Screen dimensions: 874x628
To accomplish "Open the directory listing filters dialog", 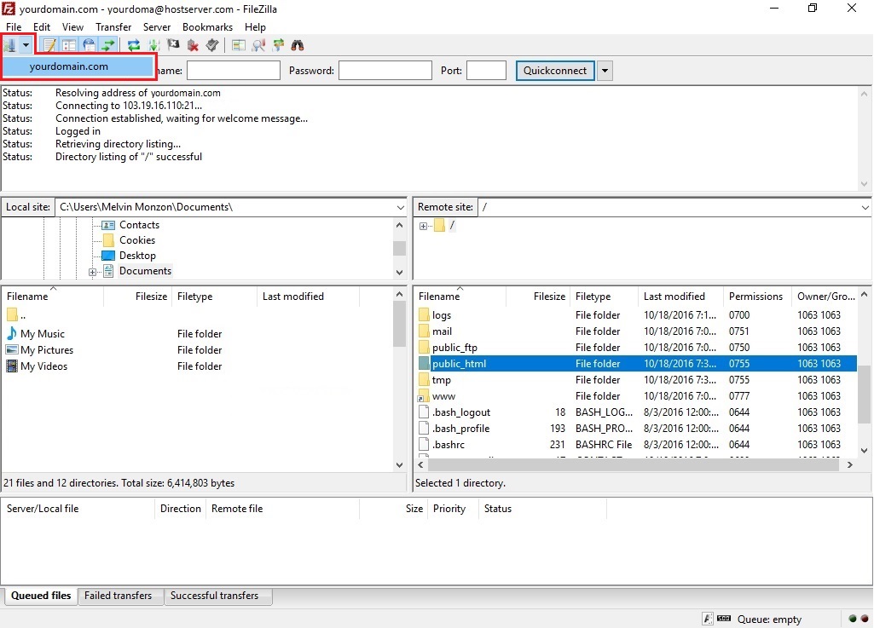I will click(239, 45).
